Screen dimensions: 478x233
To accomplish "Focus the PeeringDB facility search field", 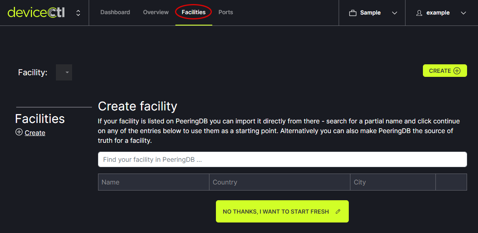I will pyautogui.click(x=282, y=159).
